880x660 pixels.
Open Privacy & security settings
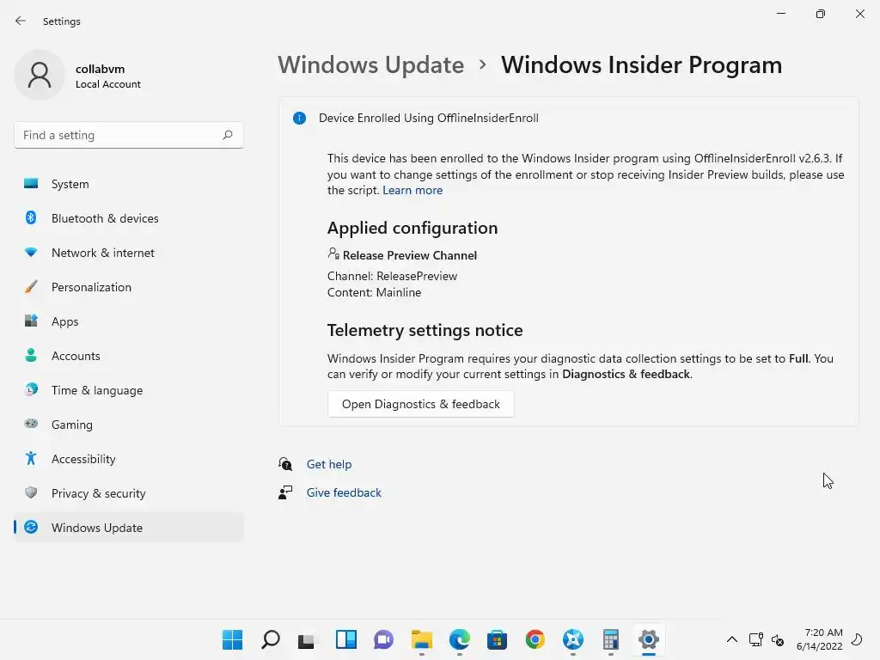pyautogui.click(x=129, y=493)
